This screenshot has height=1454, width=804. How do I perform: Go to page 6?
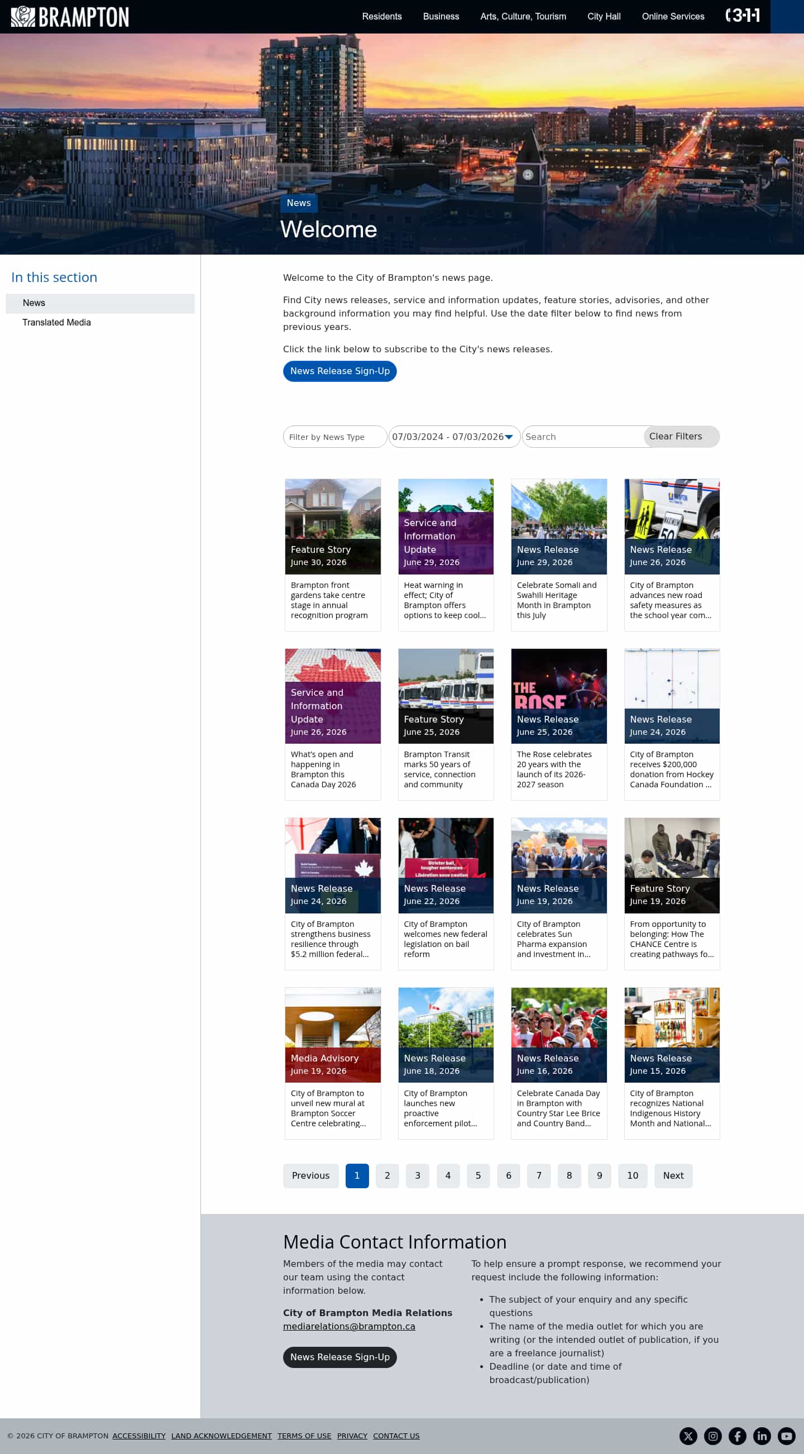click(x=508, y=1176)
